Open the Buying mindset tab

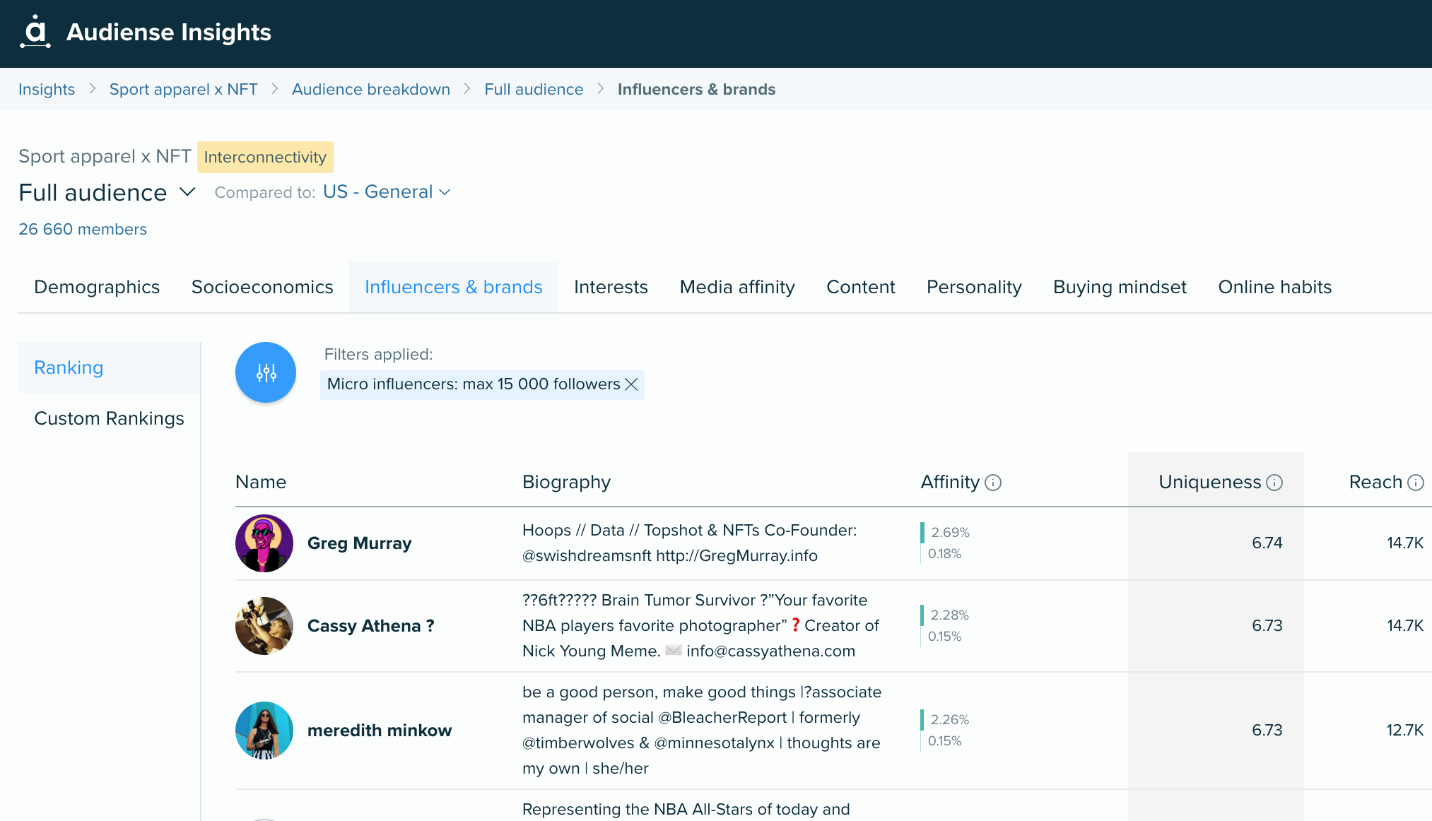pyautogui.click(x=1120, y=287)
